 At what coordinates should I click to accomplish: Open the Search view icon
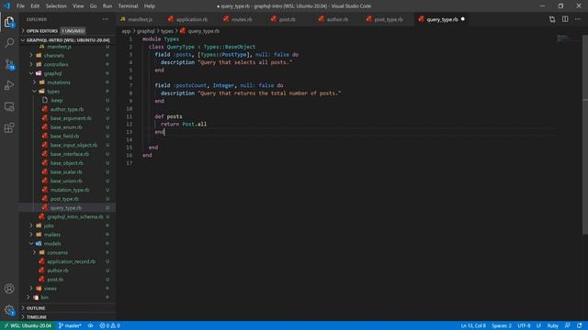(9, 43)
